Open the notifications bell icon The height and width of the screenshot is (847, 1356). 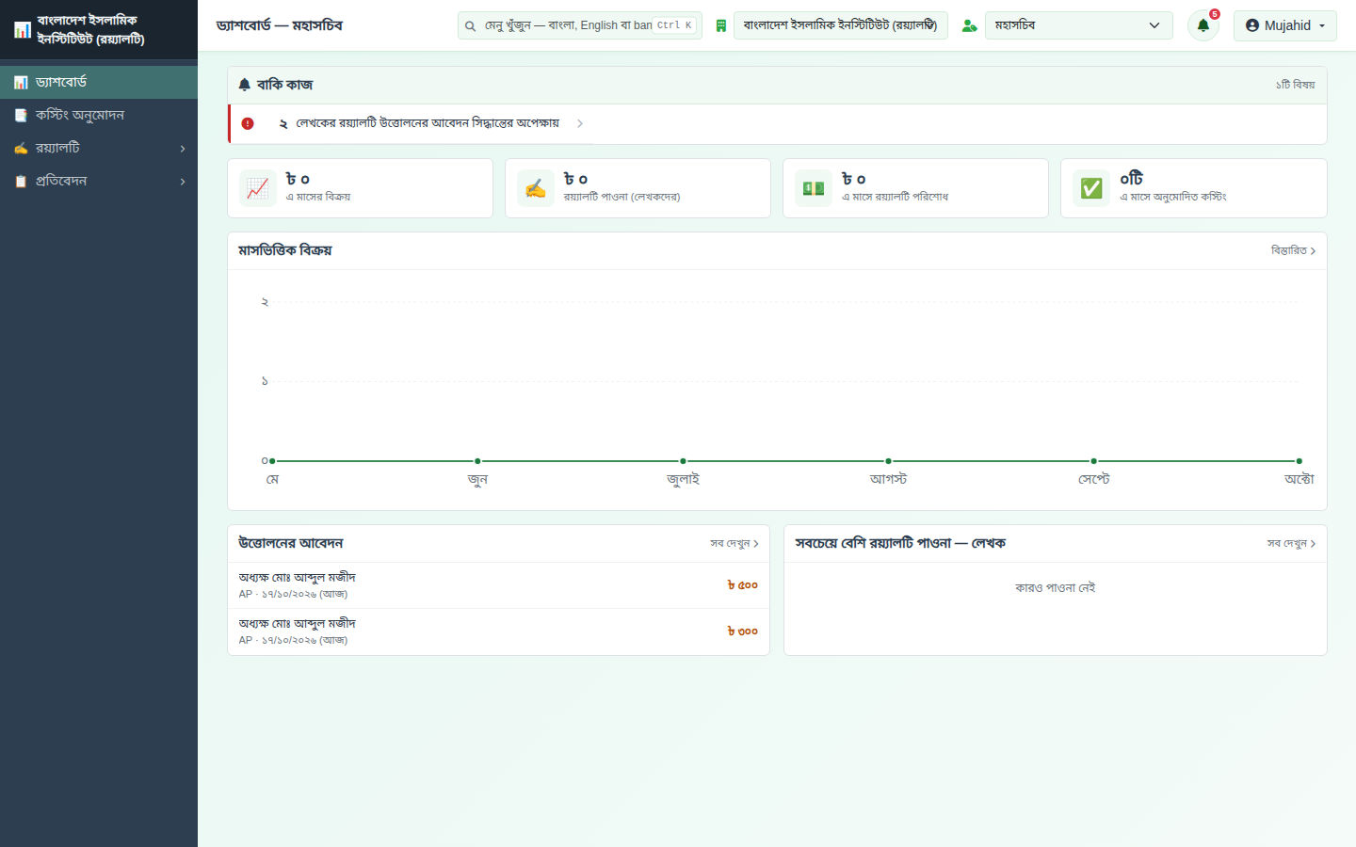click(x=1203, y=25)
